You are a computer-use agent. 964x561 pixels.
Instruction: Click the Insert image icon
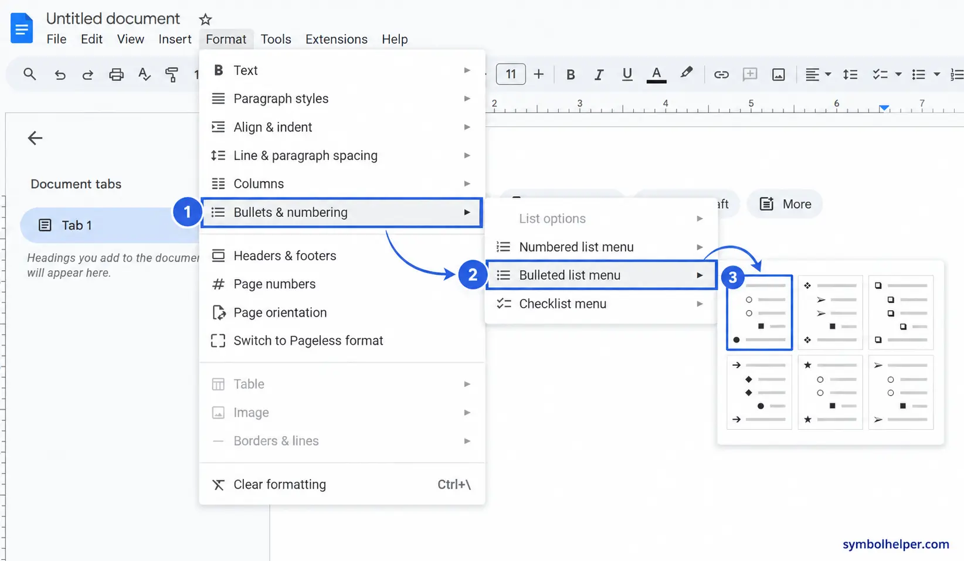[x=778, y=74]
